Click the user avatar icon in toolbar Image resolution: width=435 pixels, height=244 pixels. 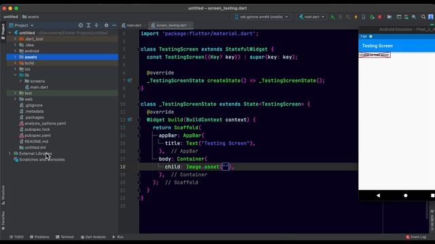[x=431, y=17]
